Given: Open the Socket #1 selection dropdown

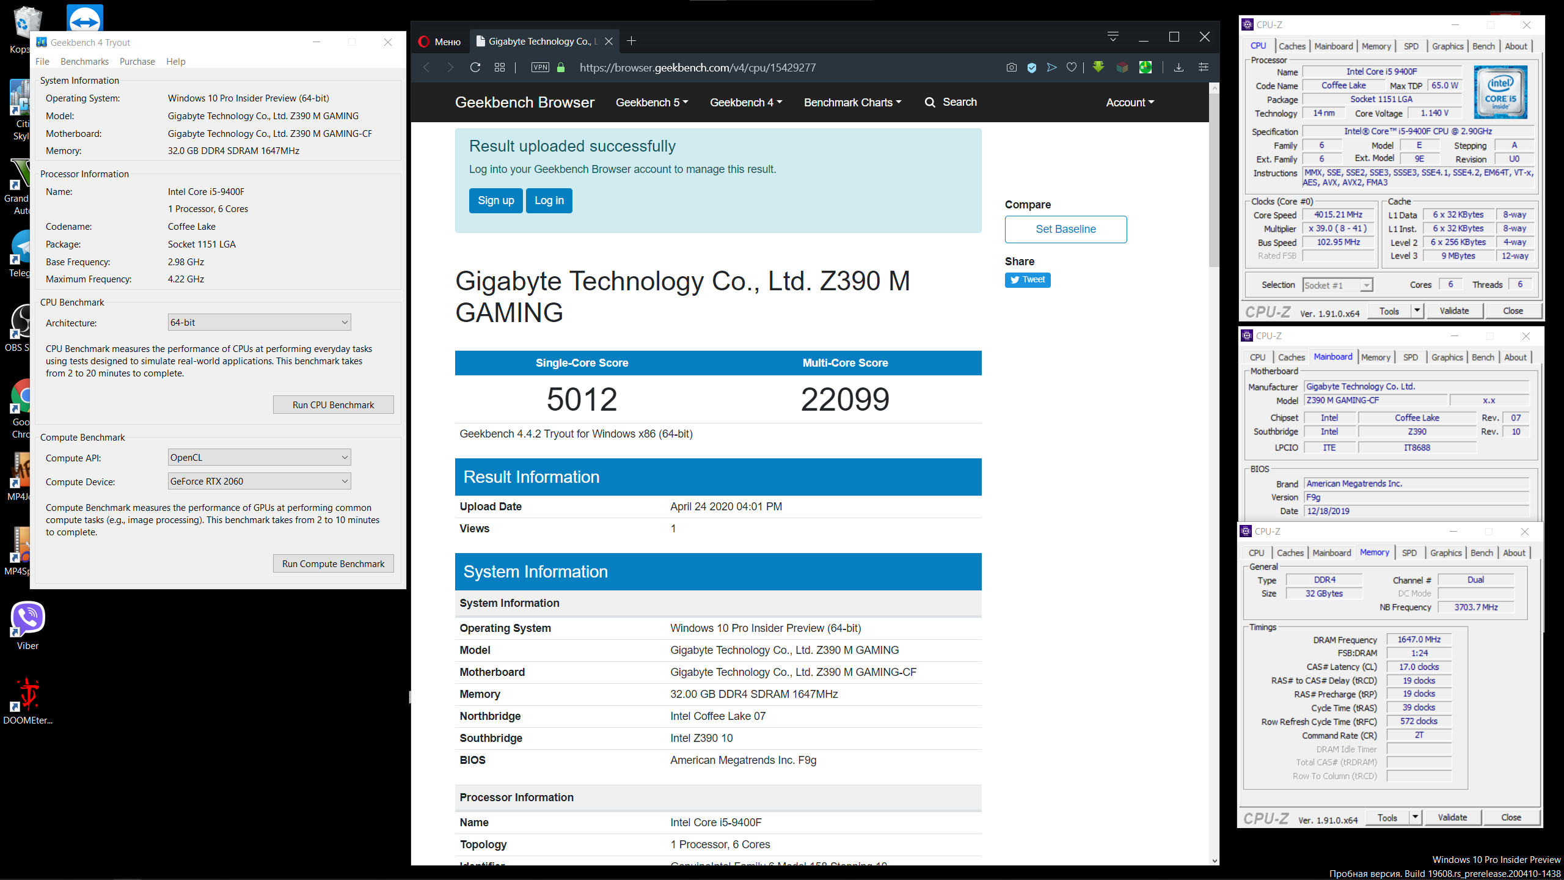Looking at the screenshot, I should click(x=1337, y=285).
